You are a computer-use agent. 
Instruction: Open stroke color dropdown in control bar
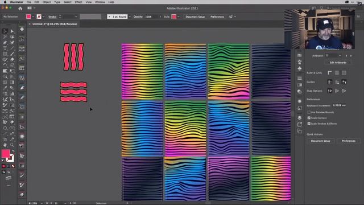(43, 17)
